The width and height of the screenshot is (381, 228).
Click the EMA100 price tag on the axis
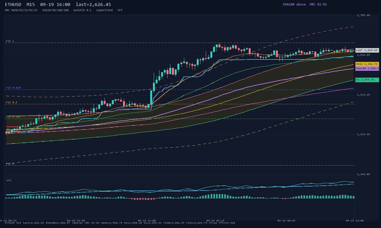(367, 69)
